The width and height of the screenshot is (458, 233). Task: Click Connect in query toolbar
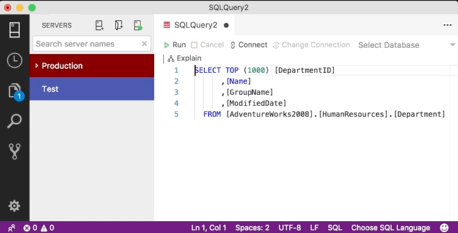(x=249, y=45)
